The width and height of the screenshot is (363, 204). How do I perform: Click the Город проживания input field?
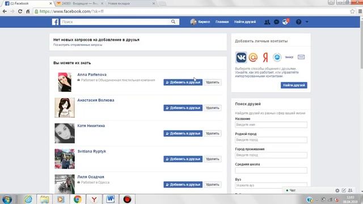(x=271, y=155)
